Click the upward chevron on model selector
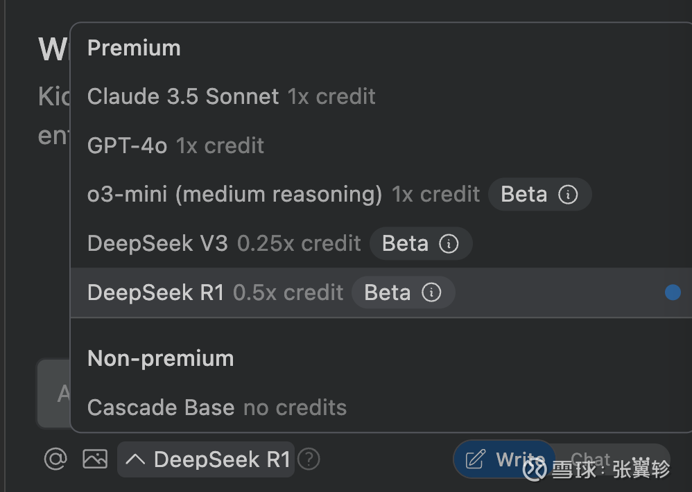This screenshot has width=692, height=492. (x=135, y=459)
